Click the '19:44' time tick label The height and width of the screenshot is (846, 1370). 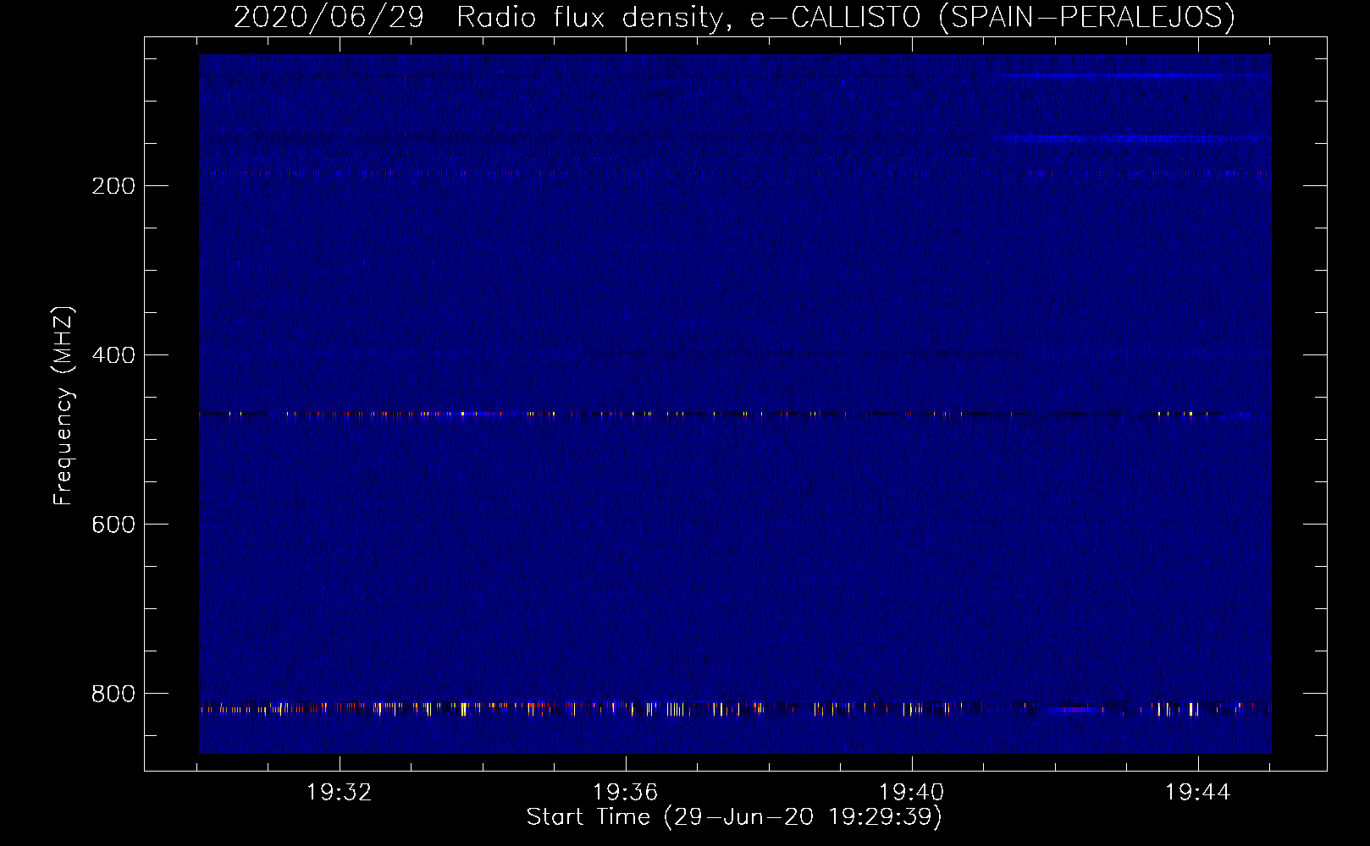tap(1198, 793)
